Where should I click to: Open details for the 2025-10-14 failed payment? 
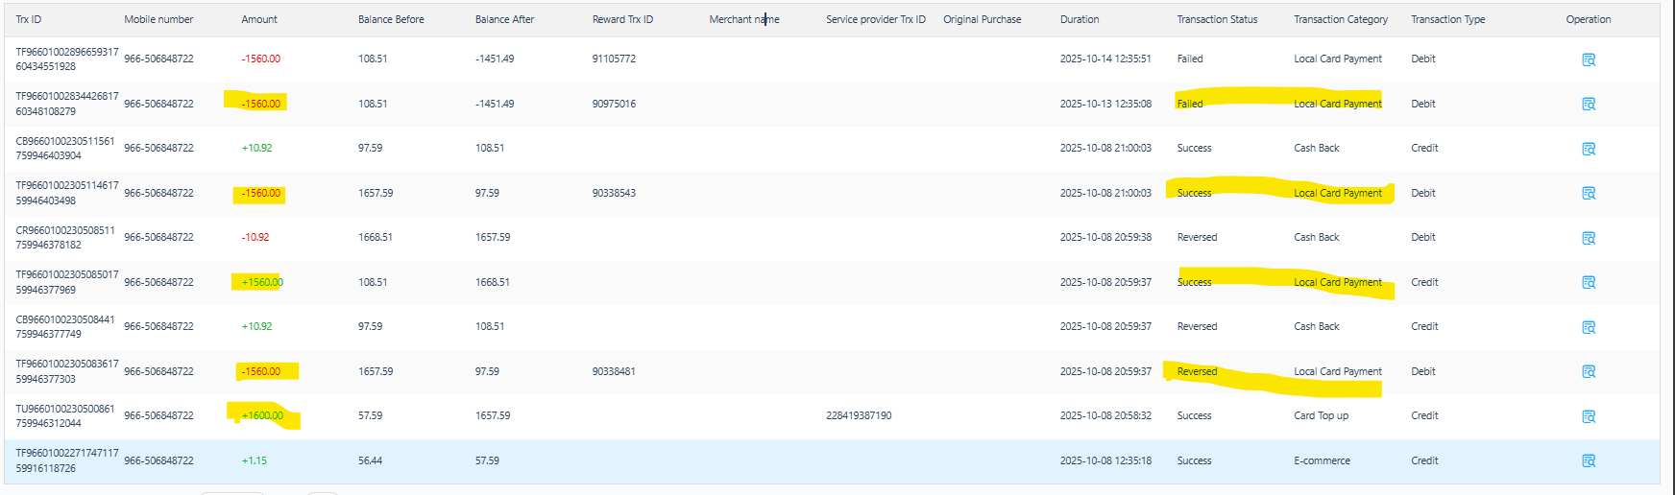1588,59
